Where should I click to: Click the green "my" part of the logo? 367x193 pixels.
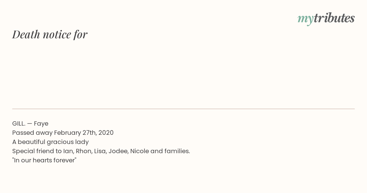click(x=306, y=19)
